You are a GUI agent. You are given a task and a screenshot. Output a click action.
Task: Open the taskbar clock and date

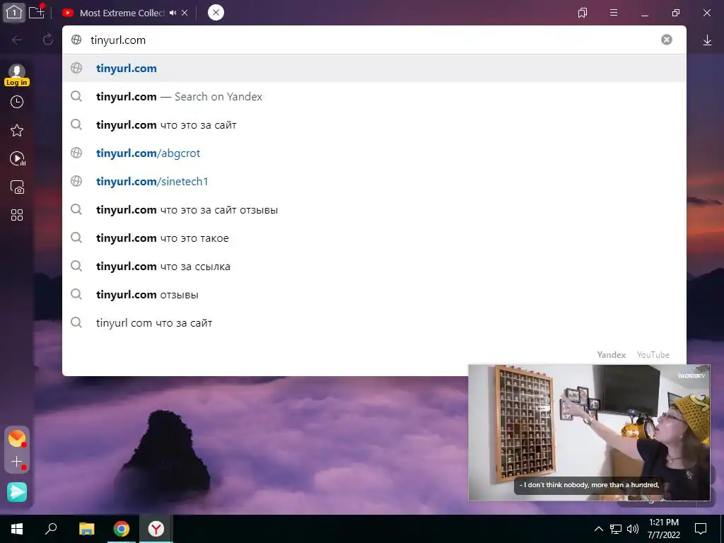[663, 529]
